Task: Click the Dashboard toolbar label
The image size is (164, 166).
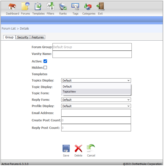Action: (x=12, y=14)
